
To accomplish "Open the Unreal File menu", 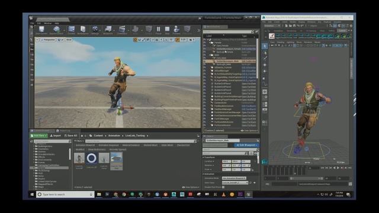I will (32, 23).
